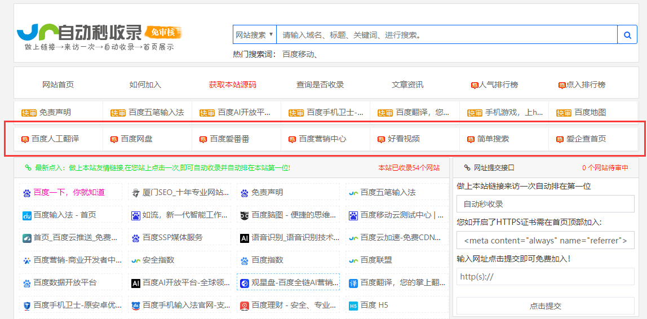The image size is (647, 319).
Task: Click the 百度脑图 owl icon
Action: pyautogui.click(x=245, y=215)
